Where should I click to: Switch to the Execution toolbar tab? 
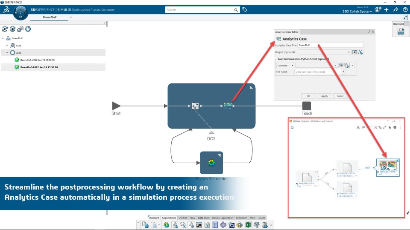point(241,218)
